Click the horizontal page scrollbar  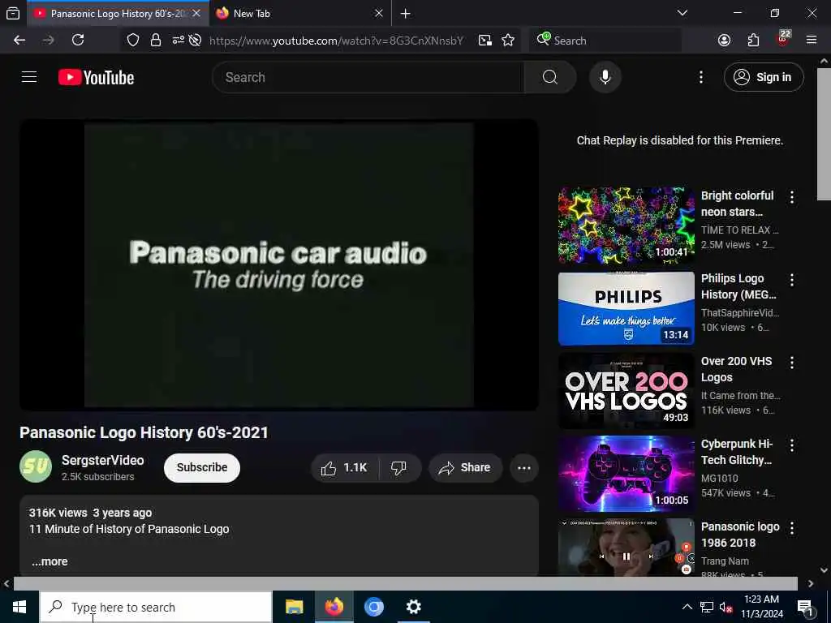406,583
